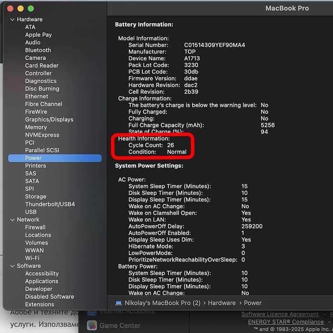Open Applications under Software

pyautogui.click(x=42, y=282)
